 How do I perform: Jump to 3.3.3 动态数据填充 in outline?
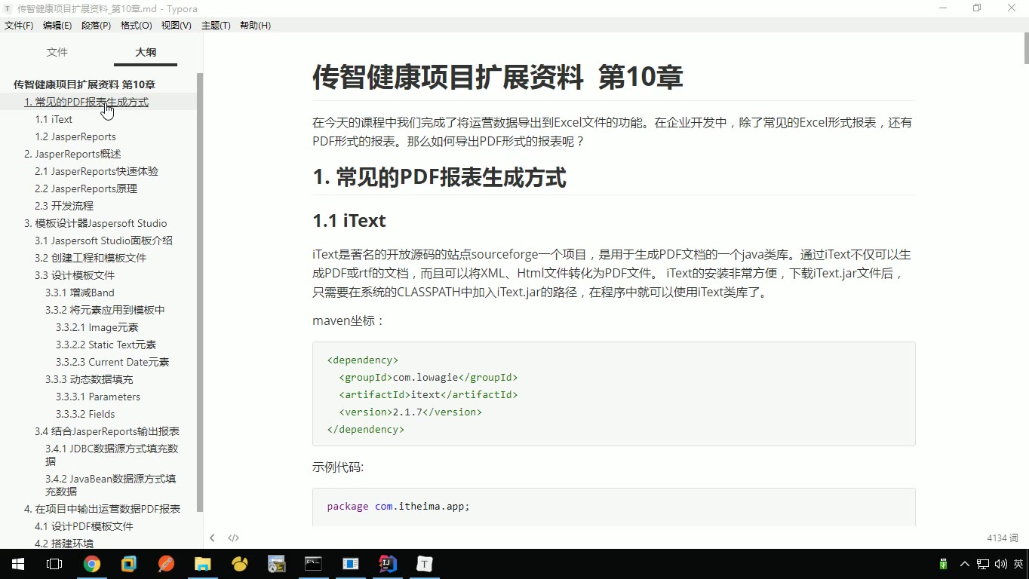pos(89,379)
